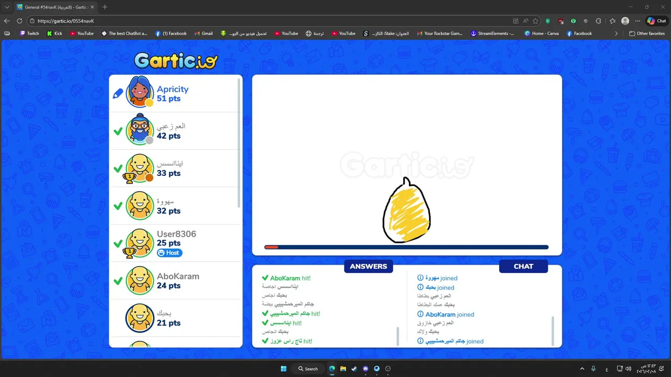
Task: Click the round timer progress bar
Action: pyautogui.click(x=406, y=247)
